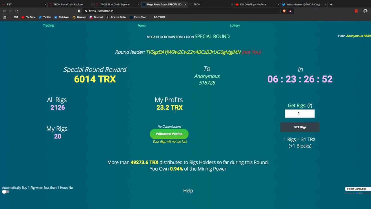The image size is (371, 209).
Task: Click the (?) help next to Get Rigs
Action: click(x=310, y=106)
